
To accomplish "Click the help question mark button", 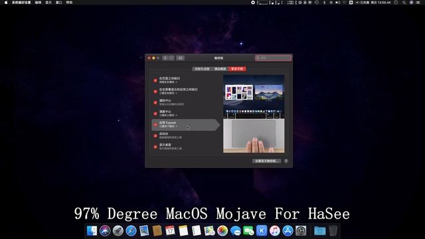I will pyautogui.click(x=286, y=161).
